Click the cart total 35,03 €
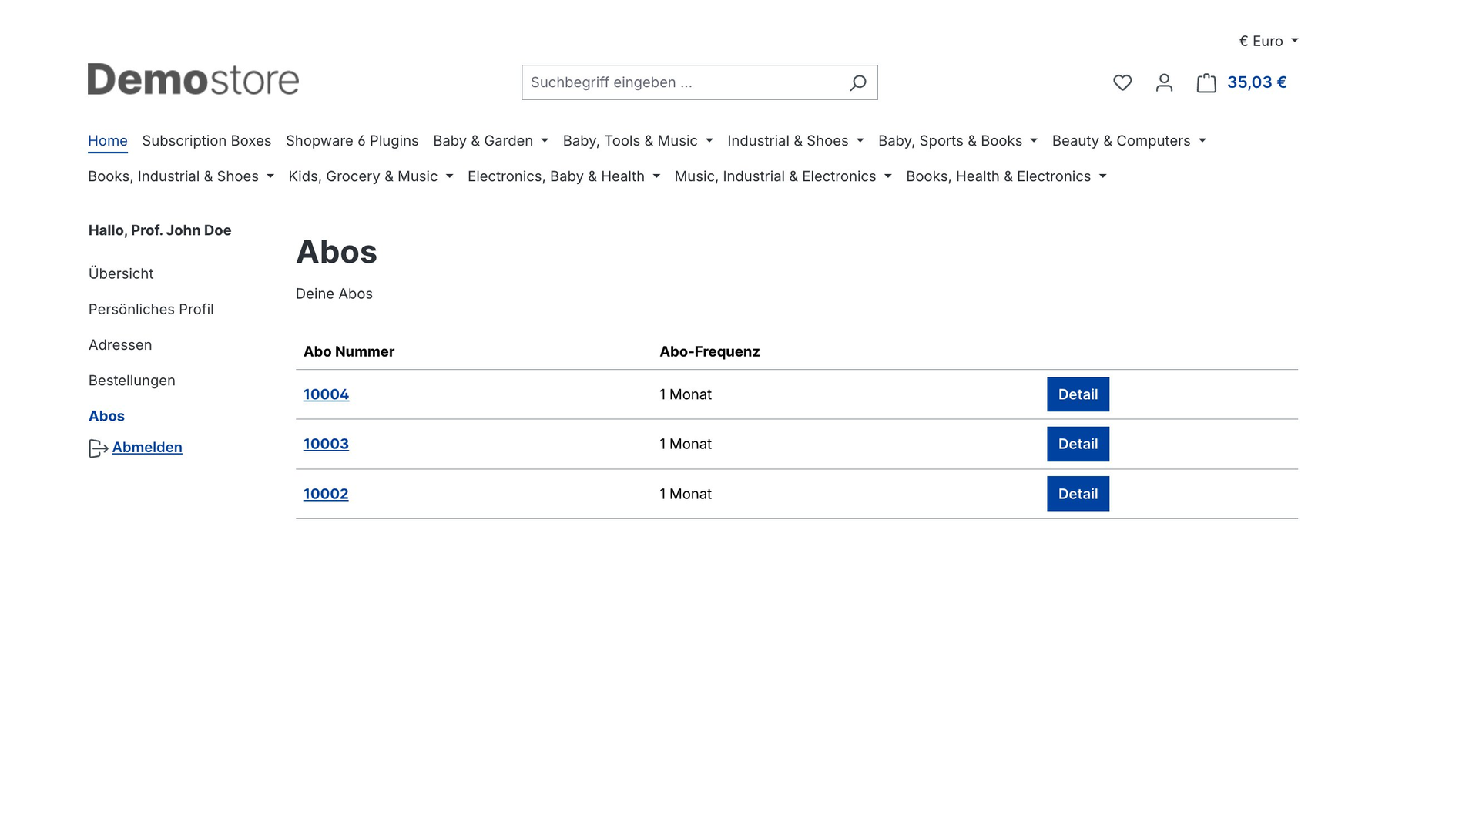1479x832 pixels. [x=1256, y=82]
